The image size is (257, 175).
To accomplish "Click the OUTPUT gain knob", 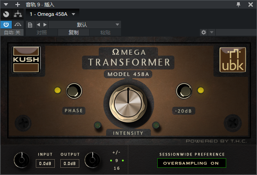I will pyautogui.click(x=92, y=160).
